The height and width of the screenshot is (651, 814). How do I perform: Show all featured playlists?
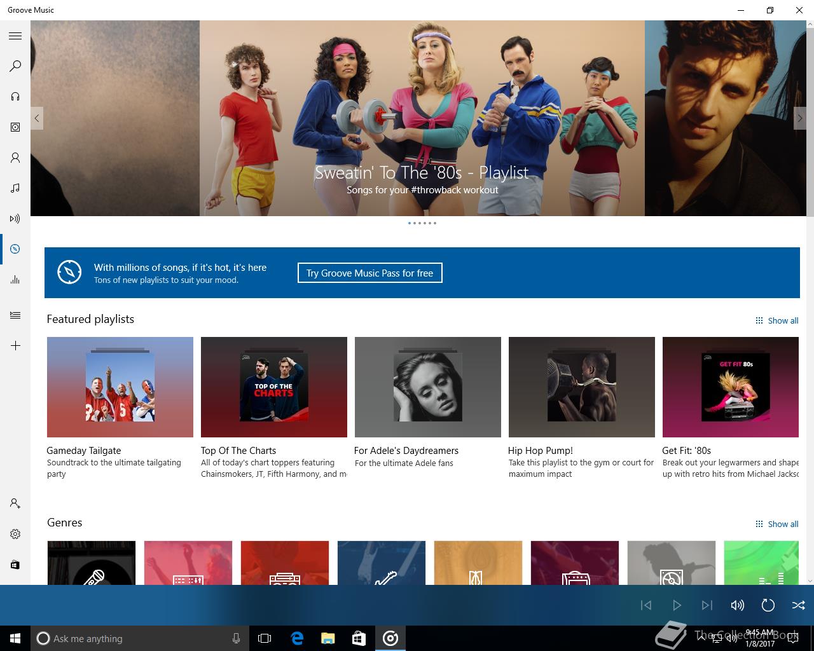click(776, 320)
